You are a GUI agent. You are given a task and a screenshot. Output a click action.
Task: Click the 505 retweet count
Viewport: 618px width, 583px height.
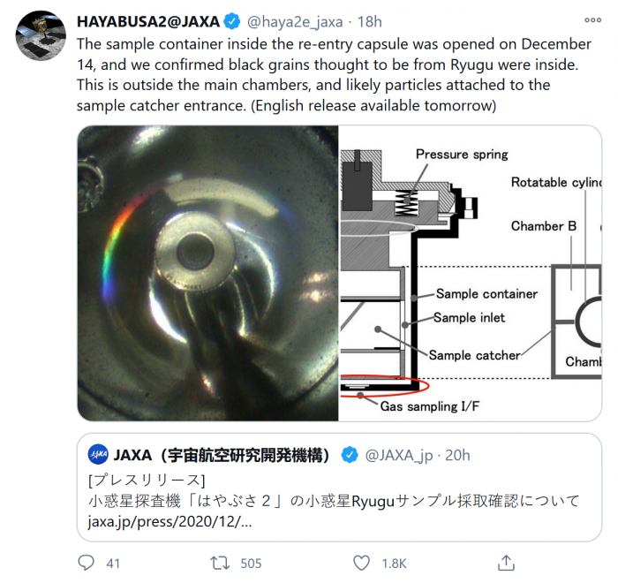pos(251,564)
